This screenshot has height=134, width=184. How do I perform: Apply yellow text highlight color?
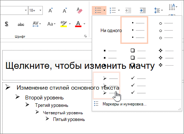coord(64,24)
